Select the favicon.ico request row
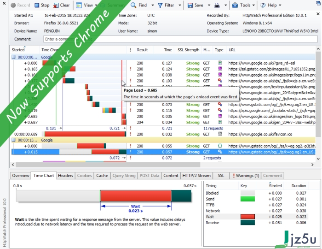The image size is (322, 249). click(163, 134)
